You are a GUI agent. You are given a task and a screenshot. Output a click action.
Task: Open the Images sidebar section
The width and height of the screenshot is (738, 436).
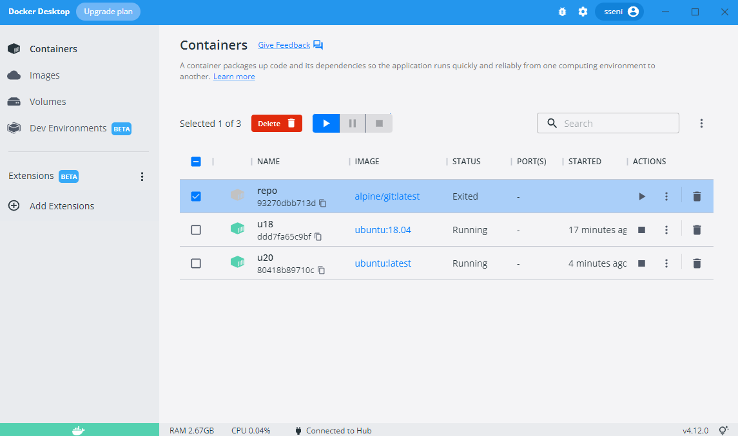click(x=34, y=75)
